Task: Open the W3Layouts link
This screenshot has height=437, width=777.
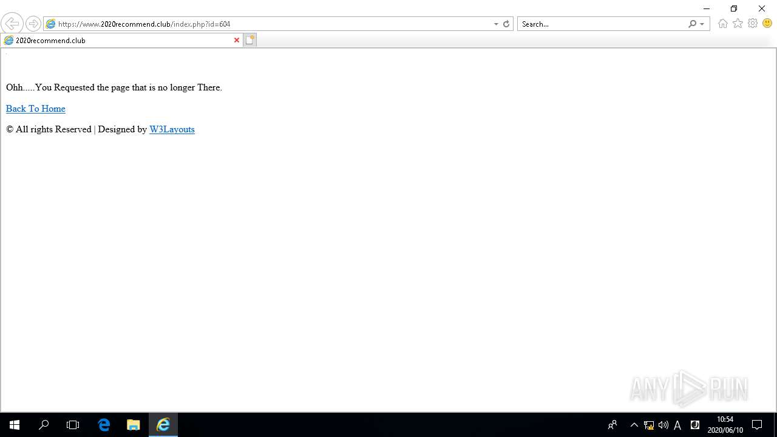Action: 172,129
